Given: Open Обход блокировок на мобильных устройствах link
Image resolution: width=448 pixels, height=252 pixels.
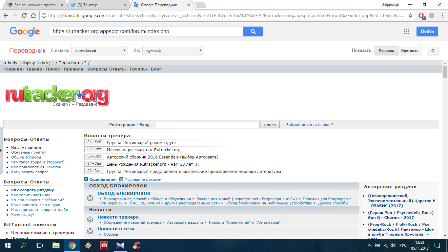Looking at the screenshot, I should coord(269,203).
